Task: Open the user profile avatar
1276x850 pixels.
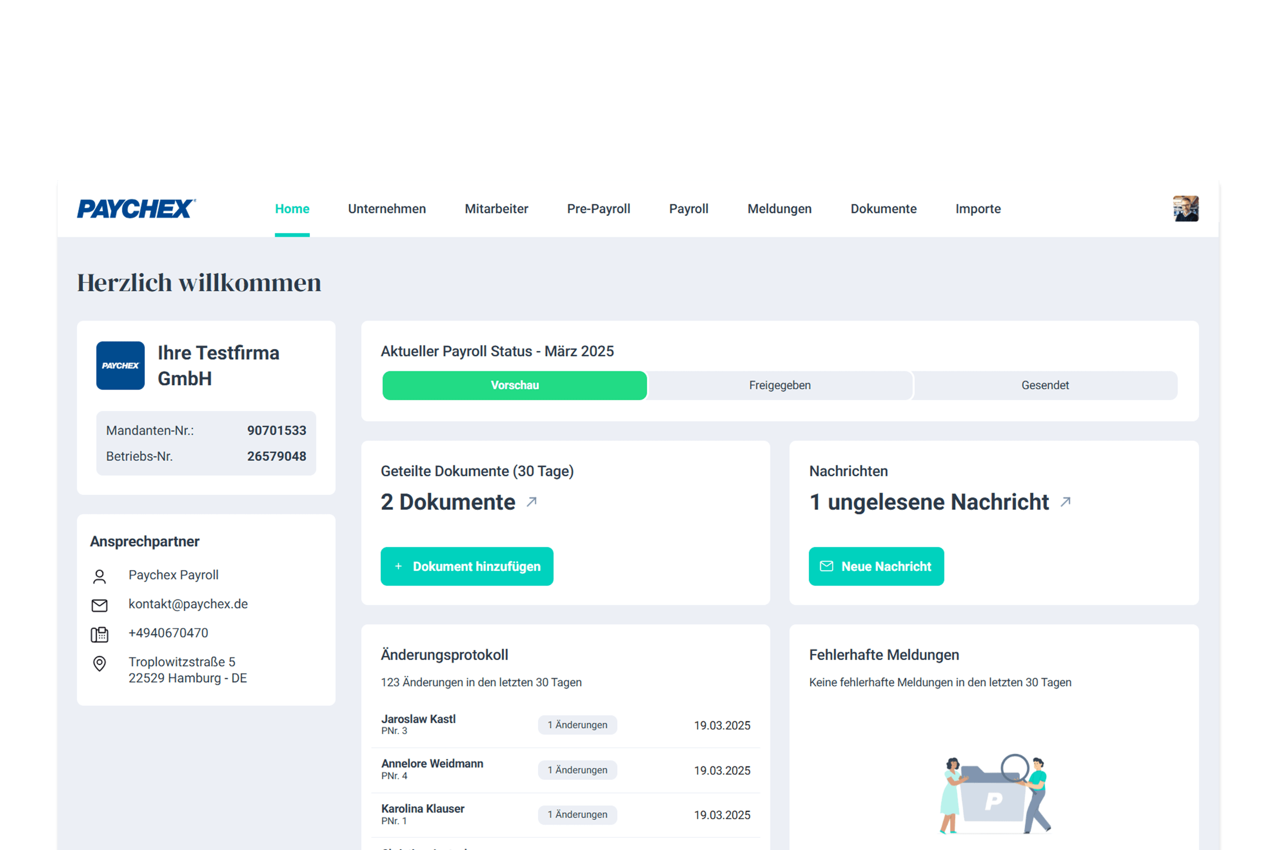Action: [1185, 208]
